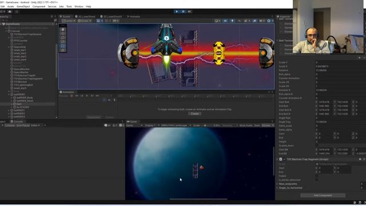Click Add Component in the Inspector

[x=323, y=195]
